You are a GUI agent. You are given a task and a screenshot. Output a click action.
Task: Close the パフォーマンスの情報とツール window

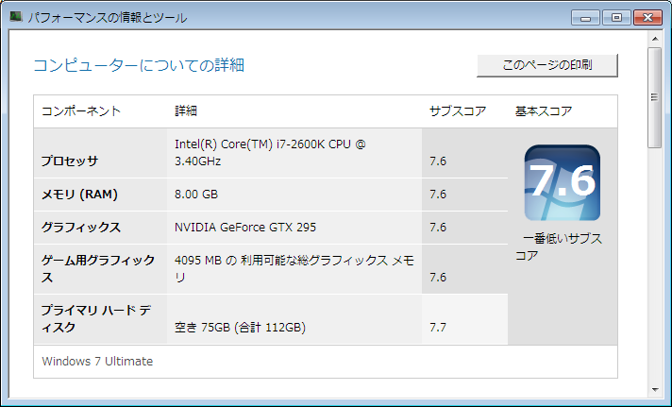(647, 18)
